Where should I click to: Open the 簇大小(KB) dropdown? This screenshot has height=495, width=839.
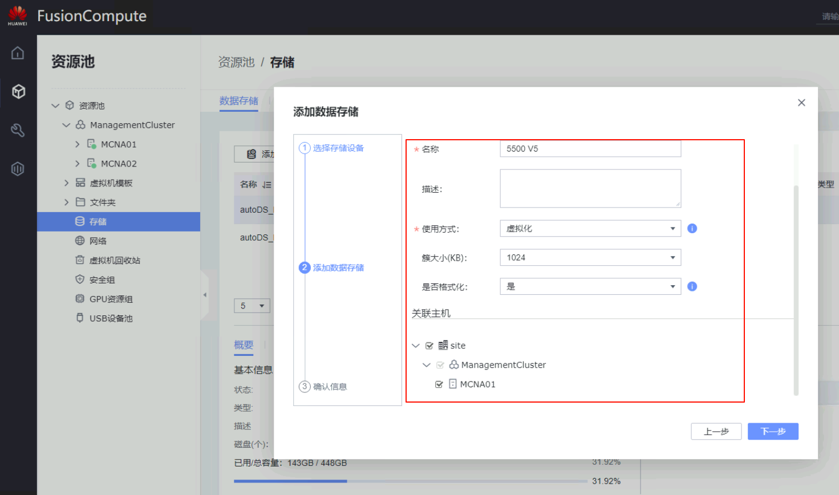click(590, 258)
